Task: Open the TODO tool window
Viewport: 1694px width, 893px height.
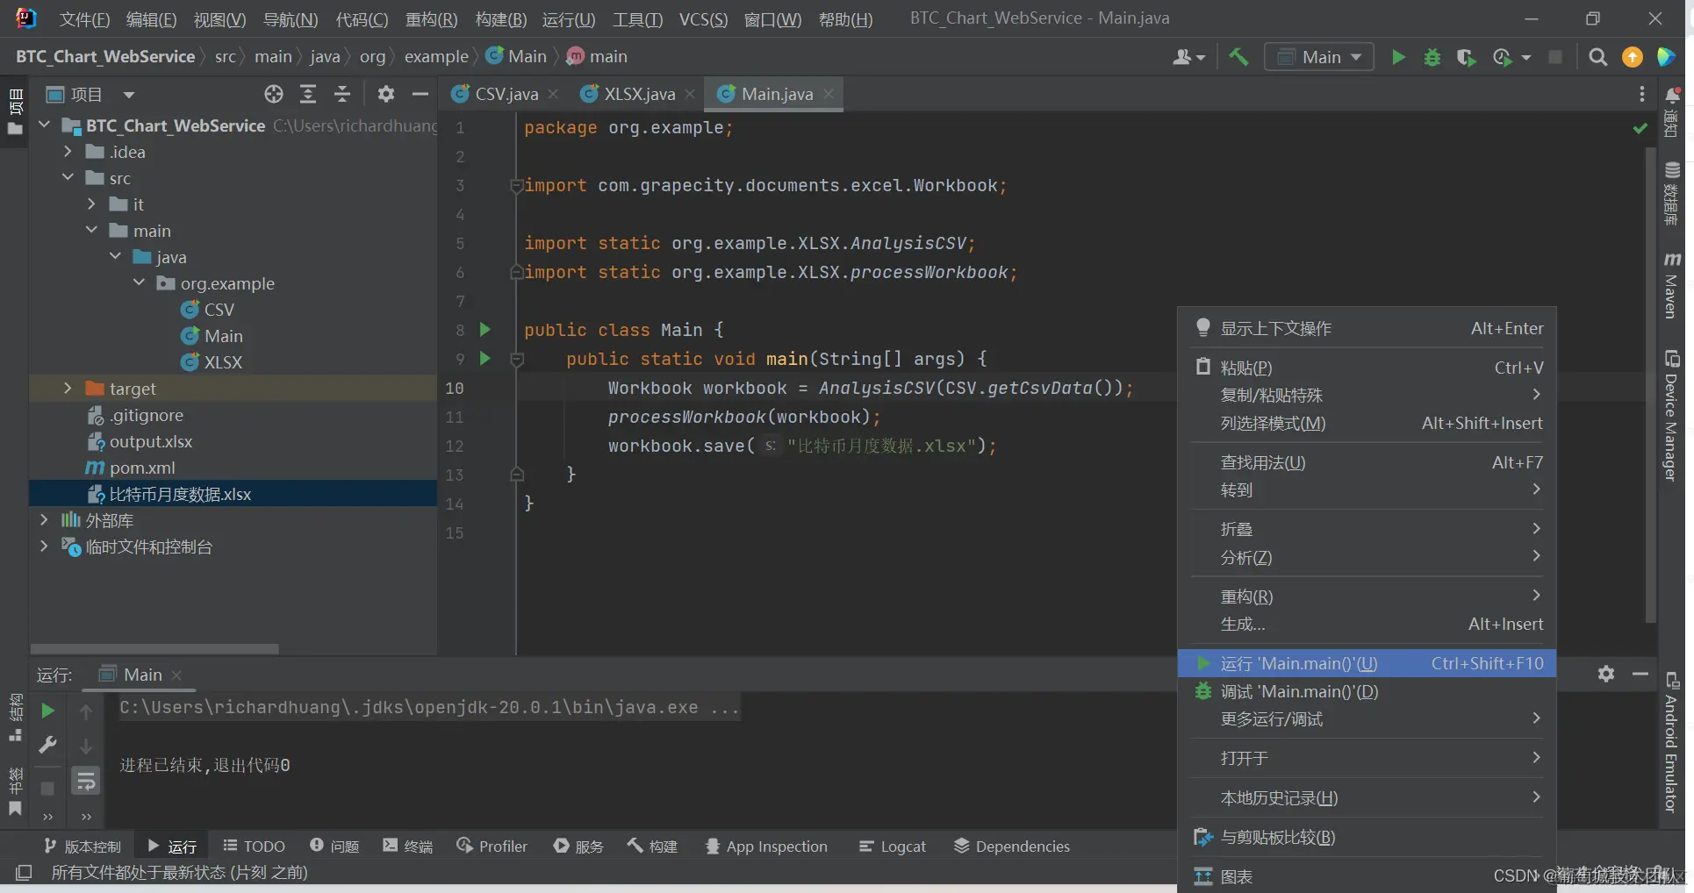Action: point(254,846)
